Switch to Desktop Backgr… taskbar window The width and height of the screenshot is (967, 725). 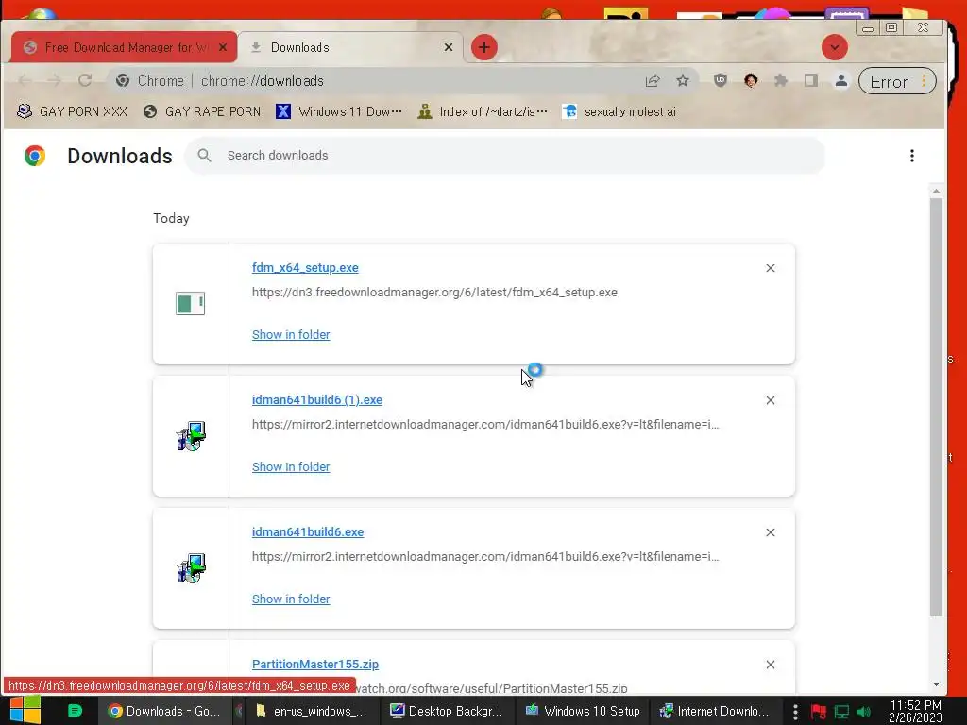pos(447,711)
